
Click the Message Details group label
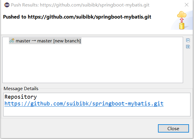[x=21, y=89]
